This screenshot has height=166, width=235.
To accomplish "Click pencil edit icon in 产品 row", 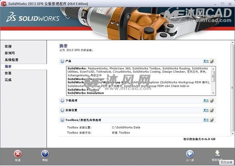I will coord(211,61).
